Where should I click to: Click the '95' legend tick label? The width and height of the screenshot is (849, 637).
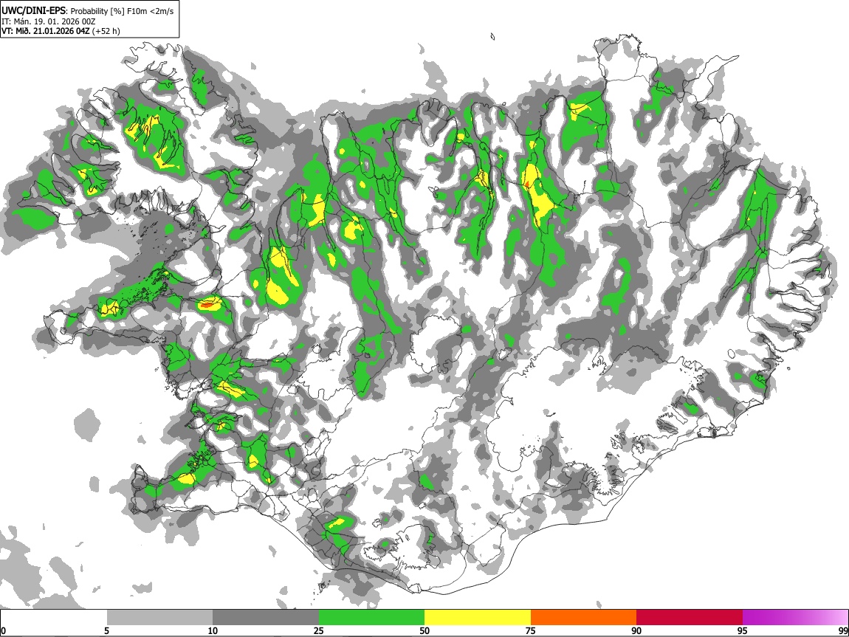[x=743, y=631]
